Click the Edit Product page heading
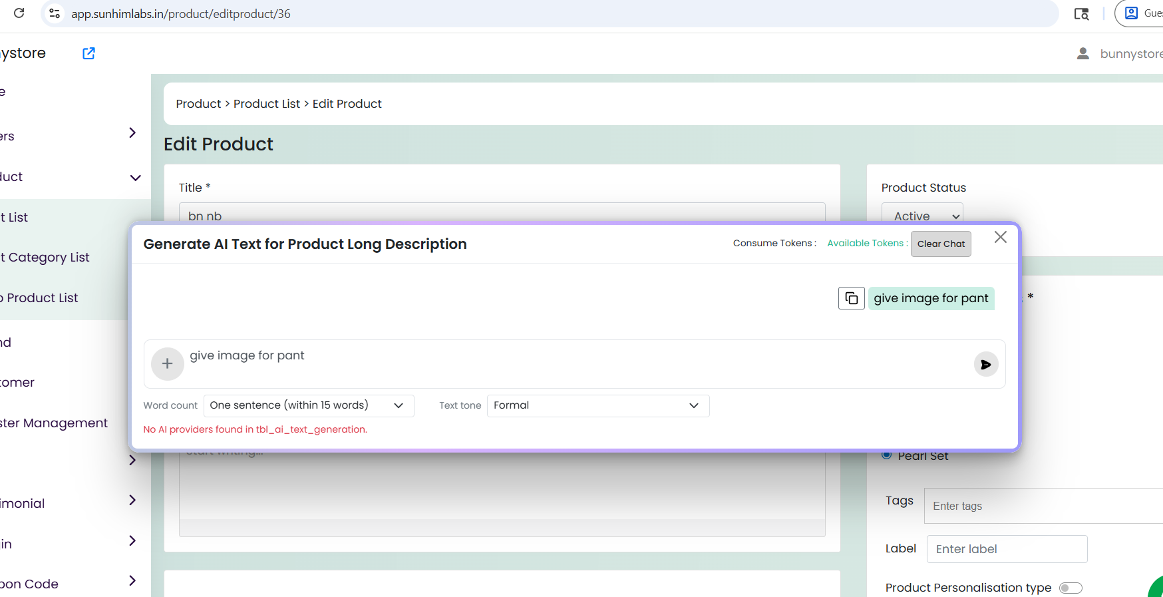 pyautogui.click(x=219, y=144)
